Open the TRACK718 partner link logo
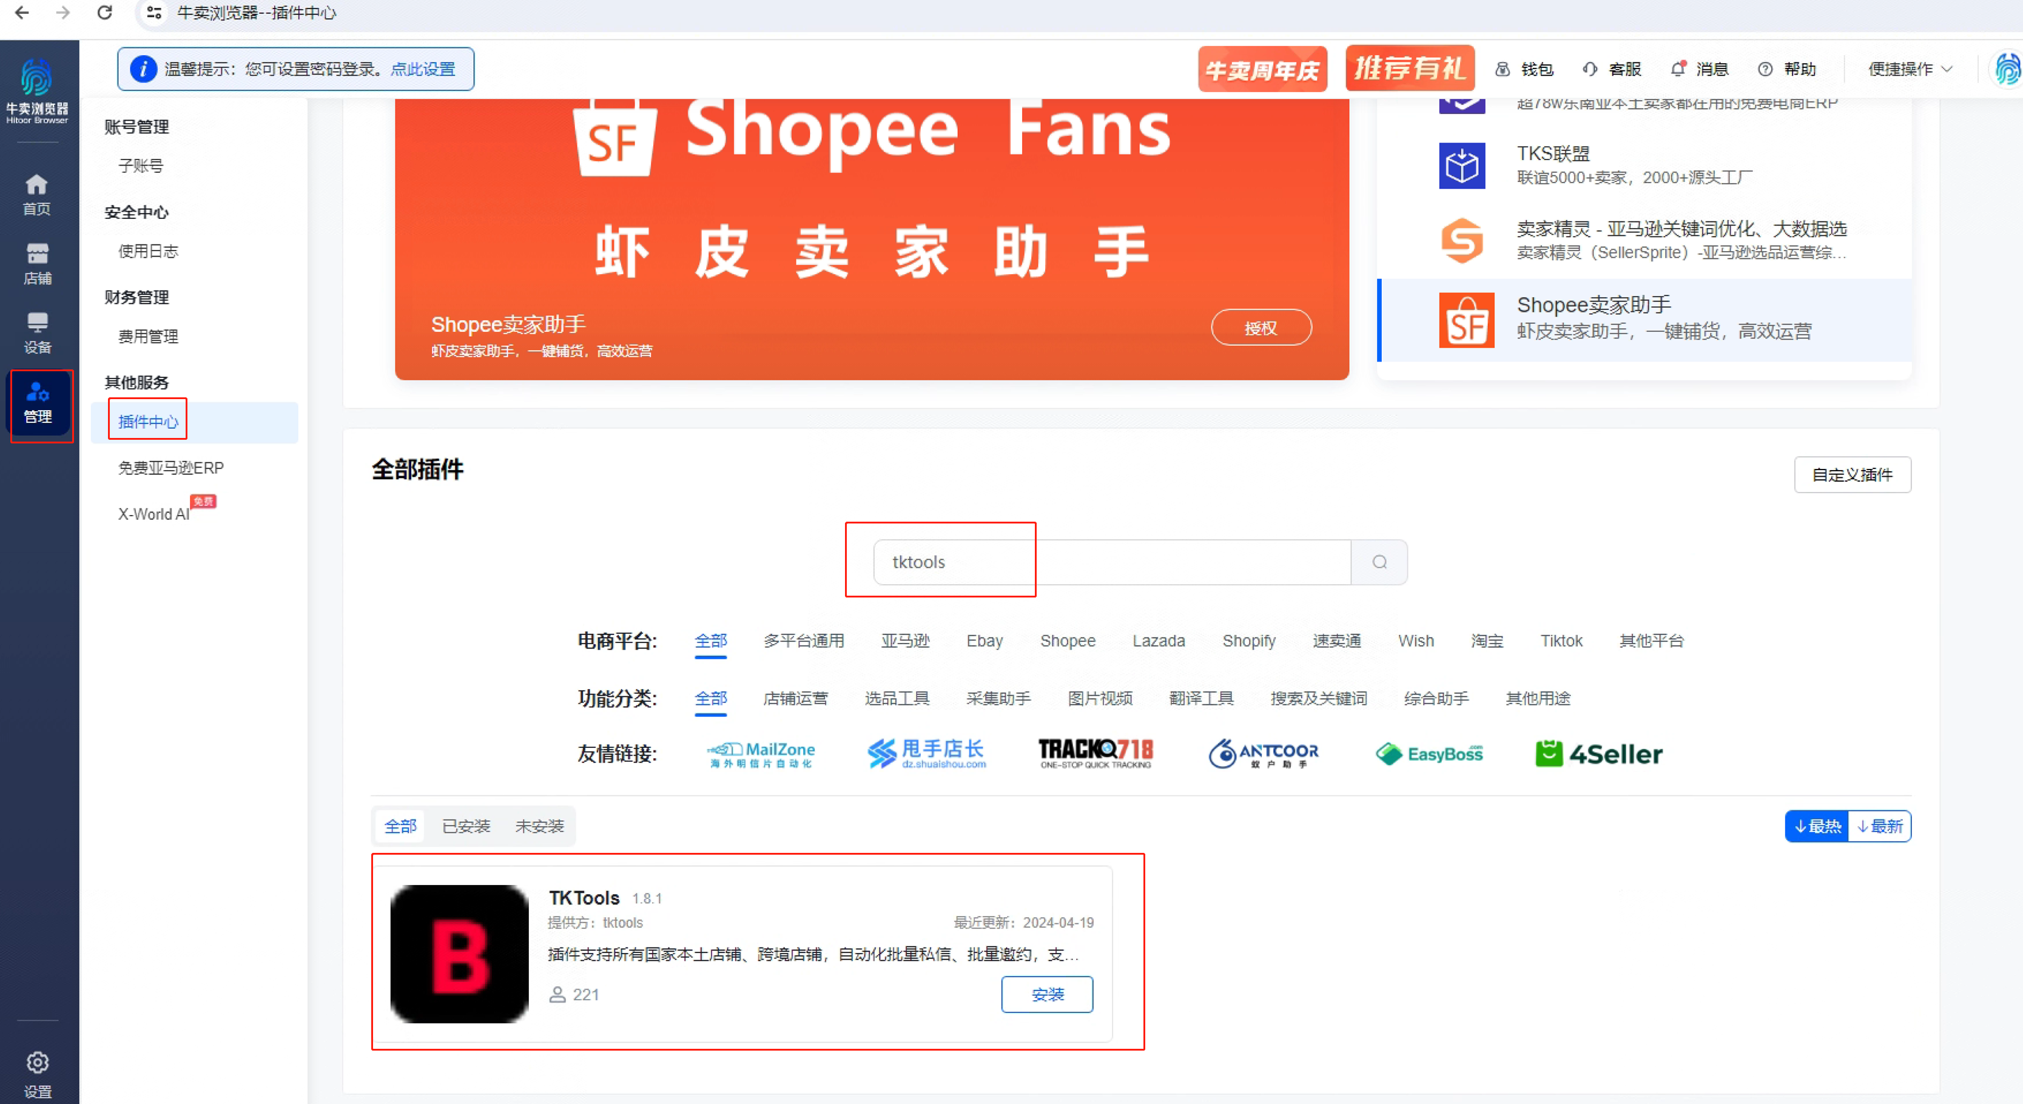 click(x=1096, y=754)
